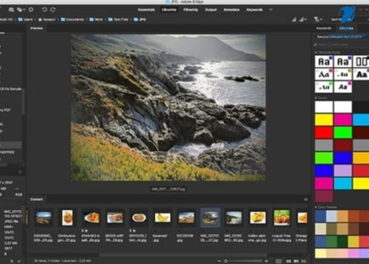Switch to the Libraries workspace
The image size is (369, 264).
click(x=169, y=10)
